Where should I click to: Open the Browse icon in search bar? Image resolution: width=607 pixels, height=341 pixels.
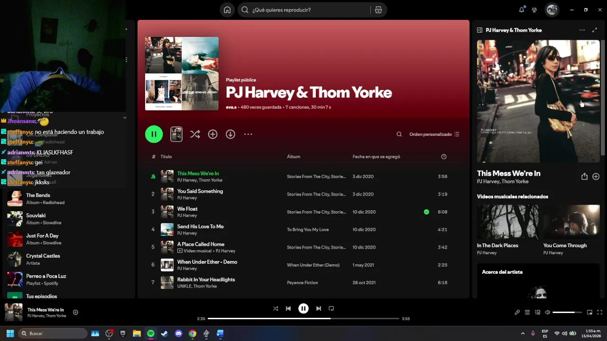click(x=378, y=10)
